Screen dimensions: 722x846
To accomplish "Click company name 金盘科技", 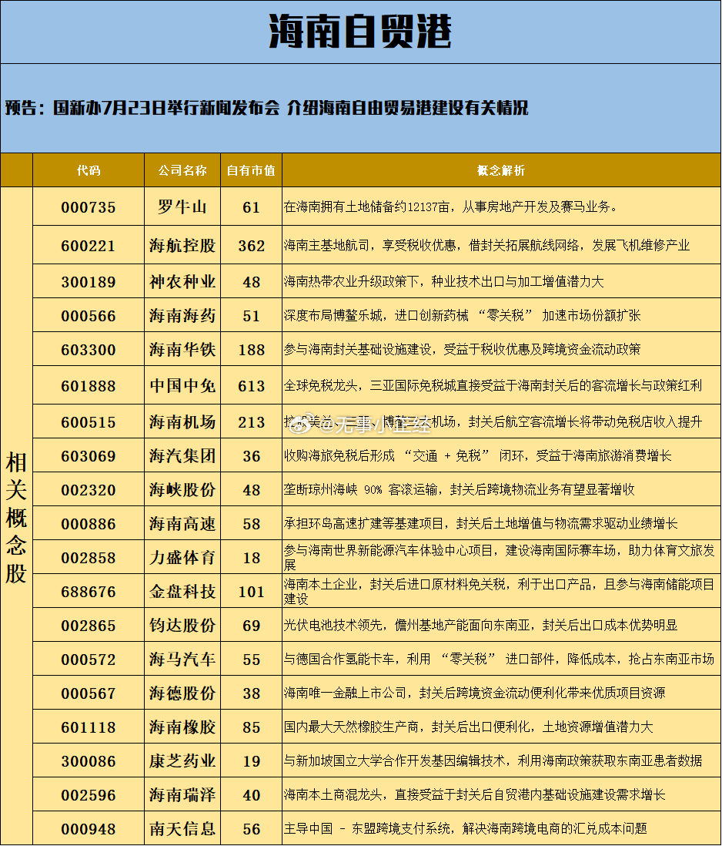I will tap(182, 592).
